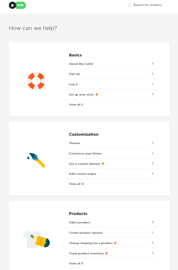Open chevron on Customize your theme row

pyautogui.click(x=153, y=153)
